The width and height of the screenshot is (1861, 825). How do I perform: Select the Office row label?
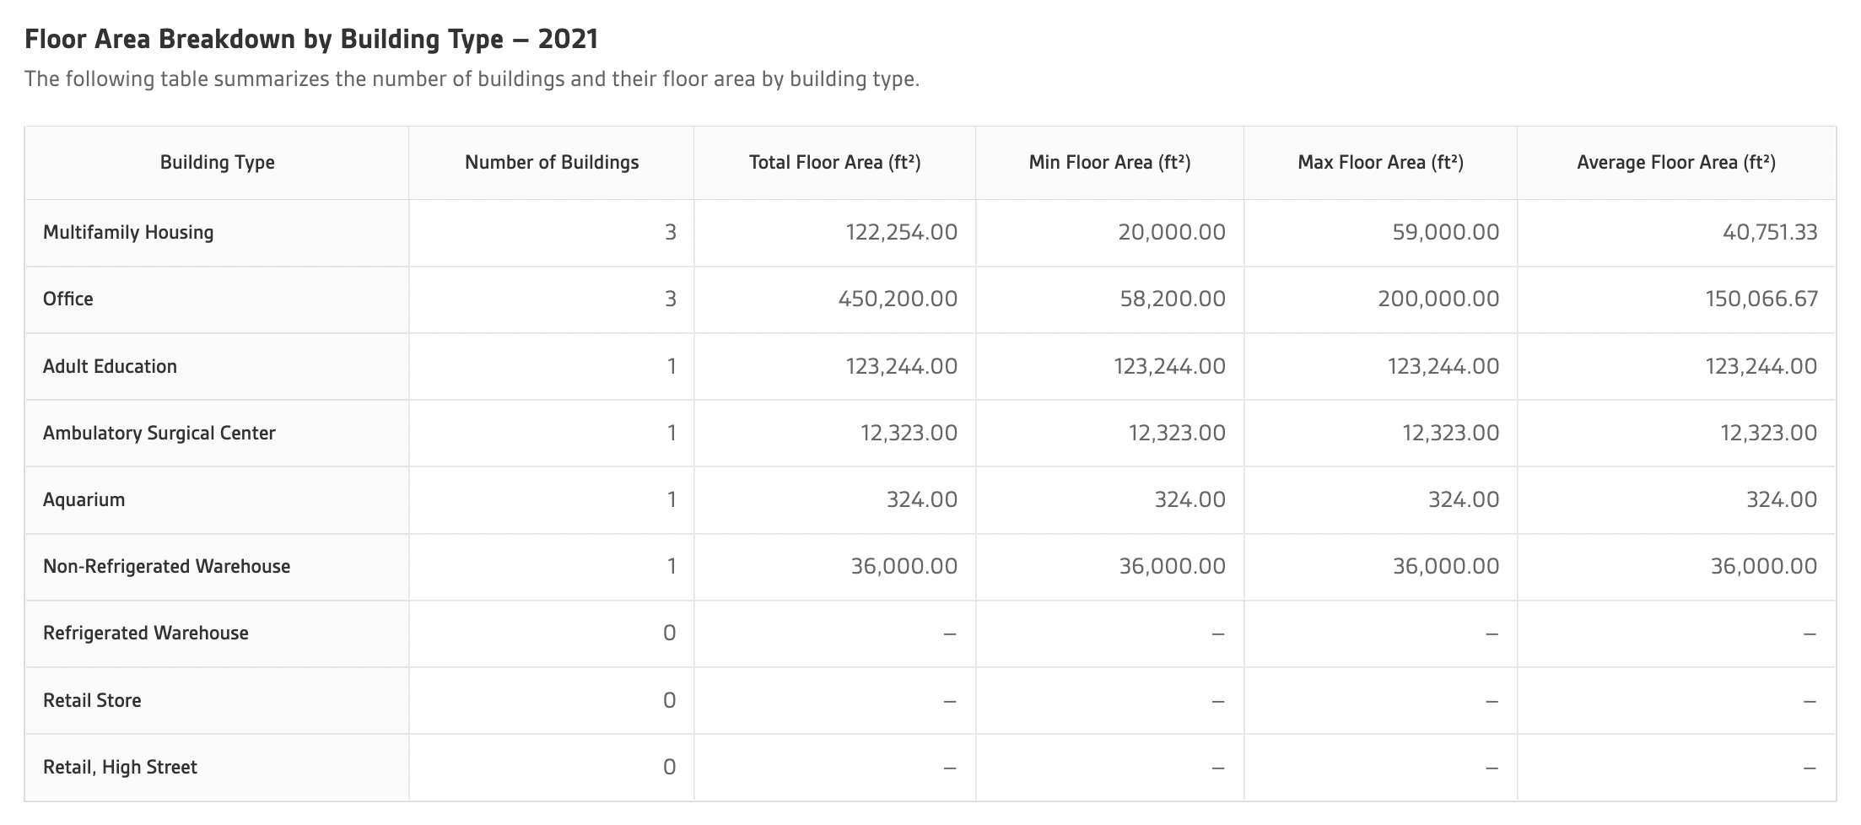(68, 299)
